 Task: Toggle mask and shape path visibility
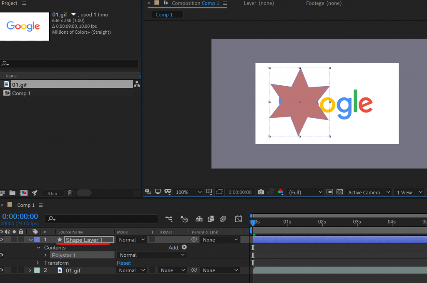pyautogui.click(x=219, y=192)
